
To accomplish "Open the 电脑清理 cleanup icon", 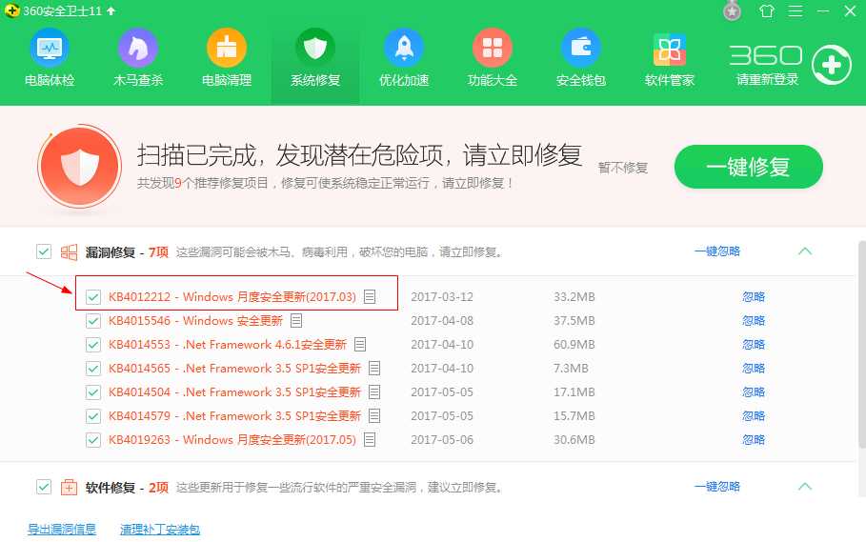I will click(x=227, y=49).
